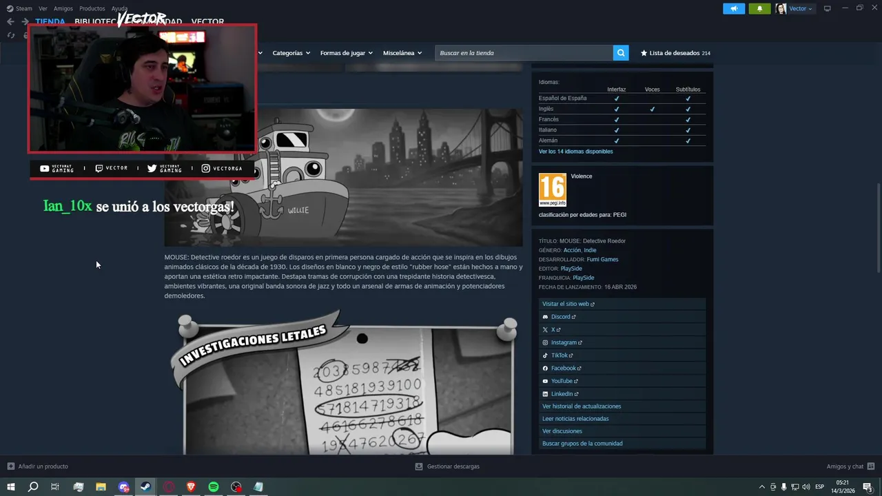Screen dimensions: 882x496
Task: Open the Amigos menu
Action: point(63,8)
